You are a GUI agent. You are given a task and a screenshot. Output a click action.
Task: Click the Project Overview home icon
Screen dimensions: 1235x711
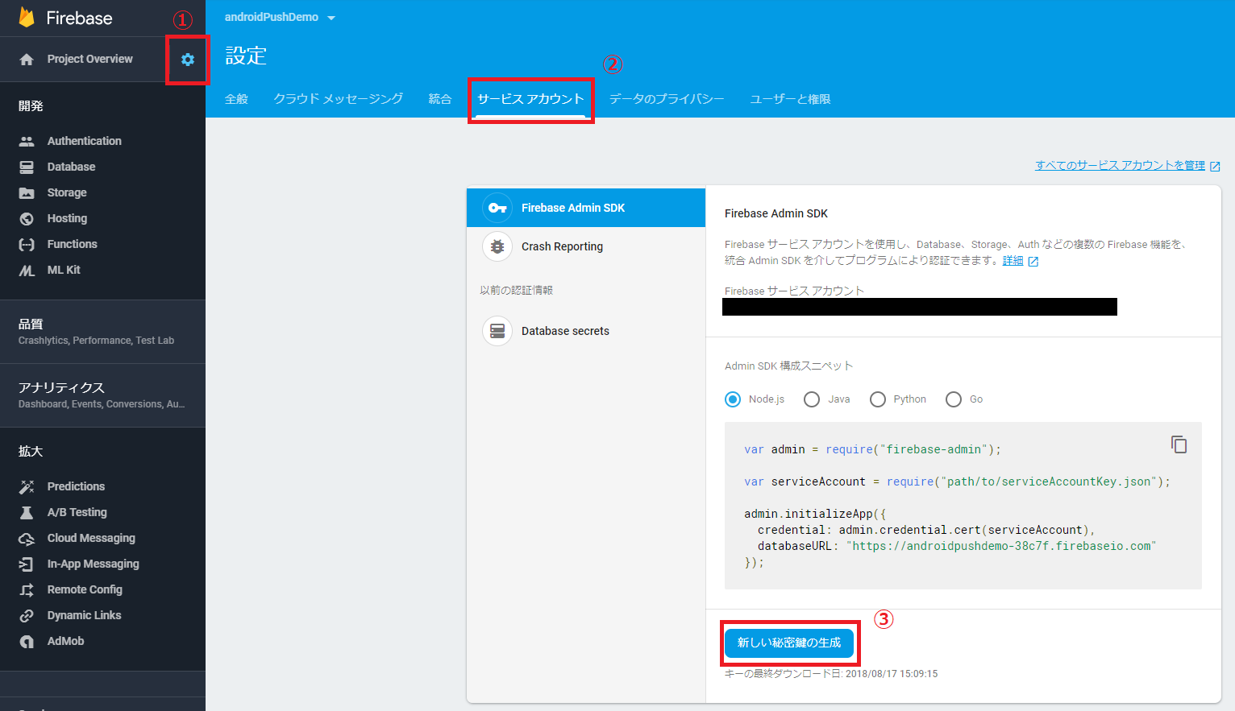[x=27, y=60]
